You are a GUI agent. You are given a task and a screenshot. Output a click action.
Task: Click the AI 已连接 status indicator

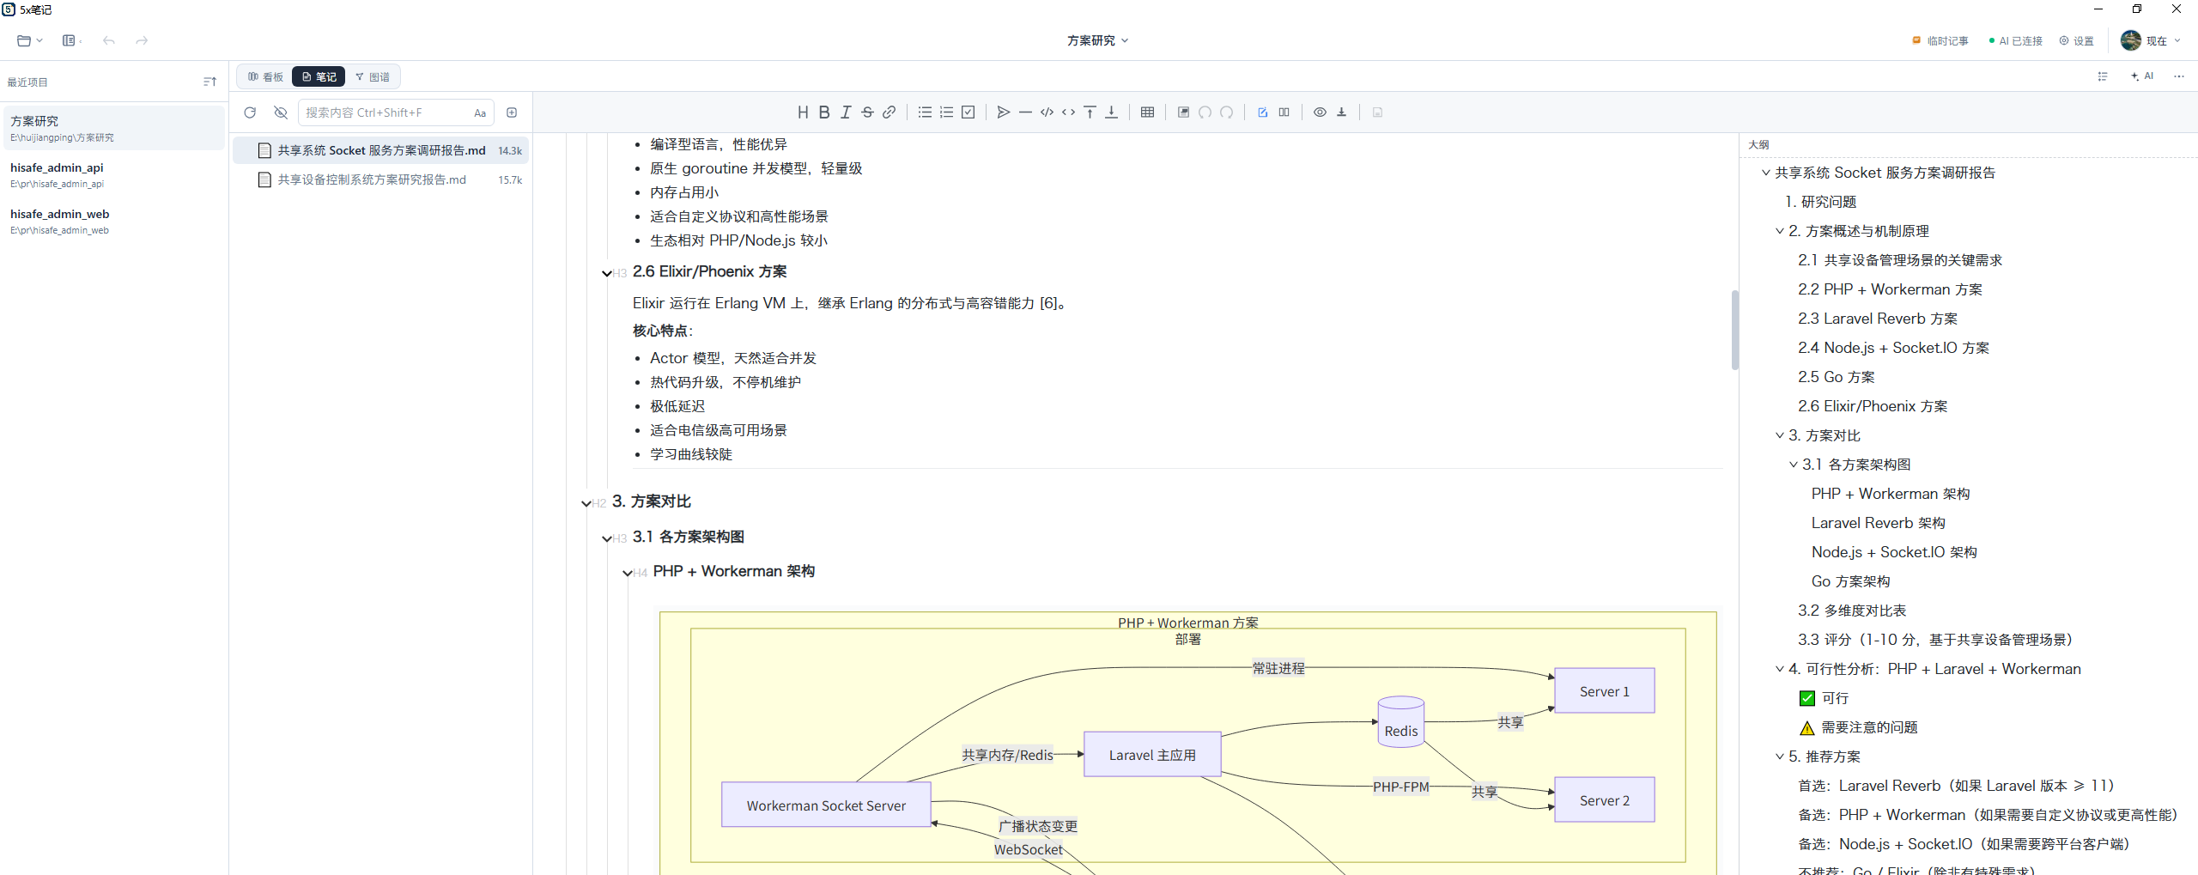[x=2015, y=40]
